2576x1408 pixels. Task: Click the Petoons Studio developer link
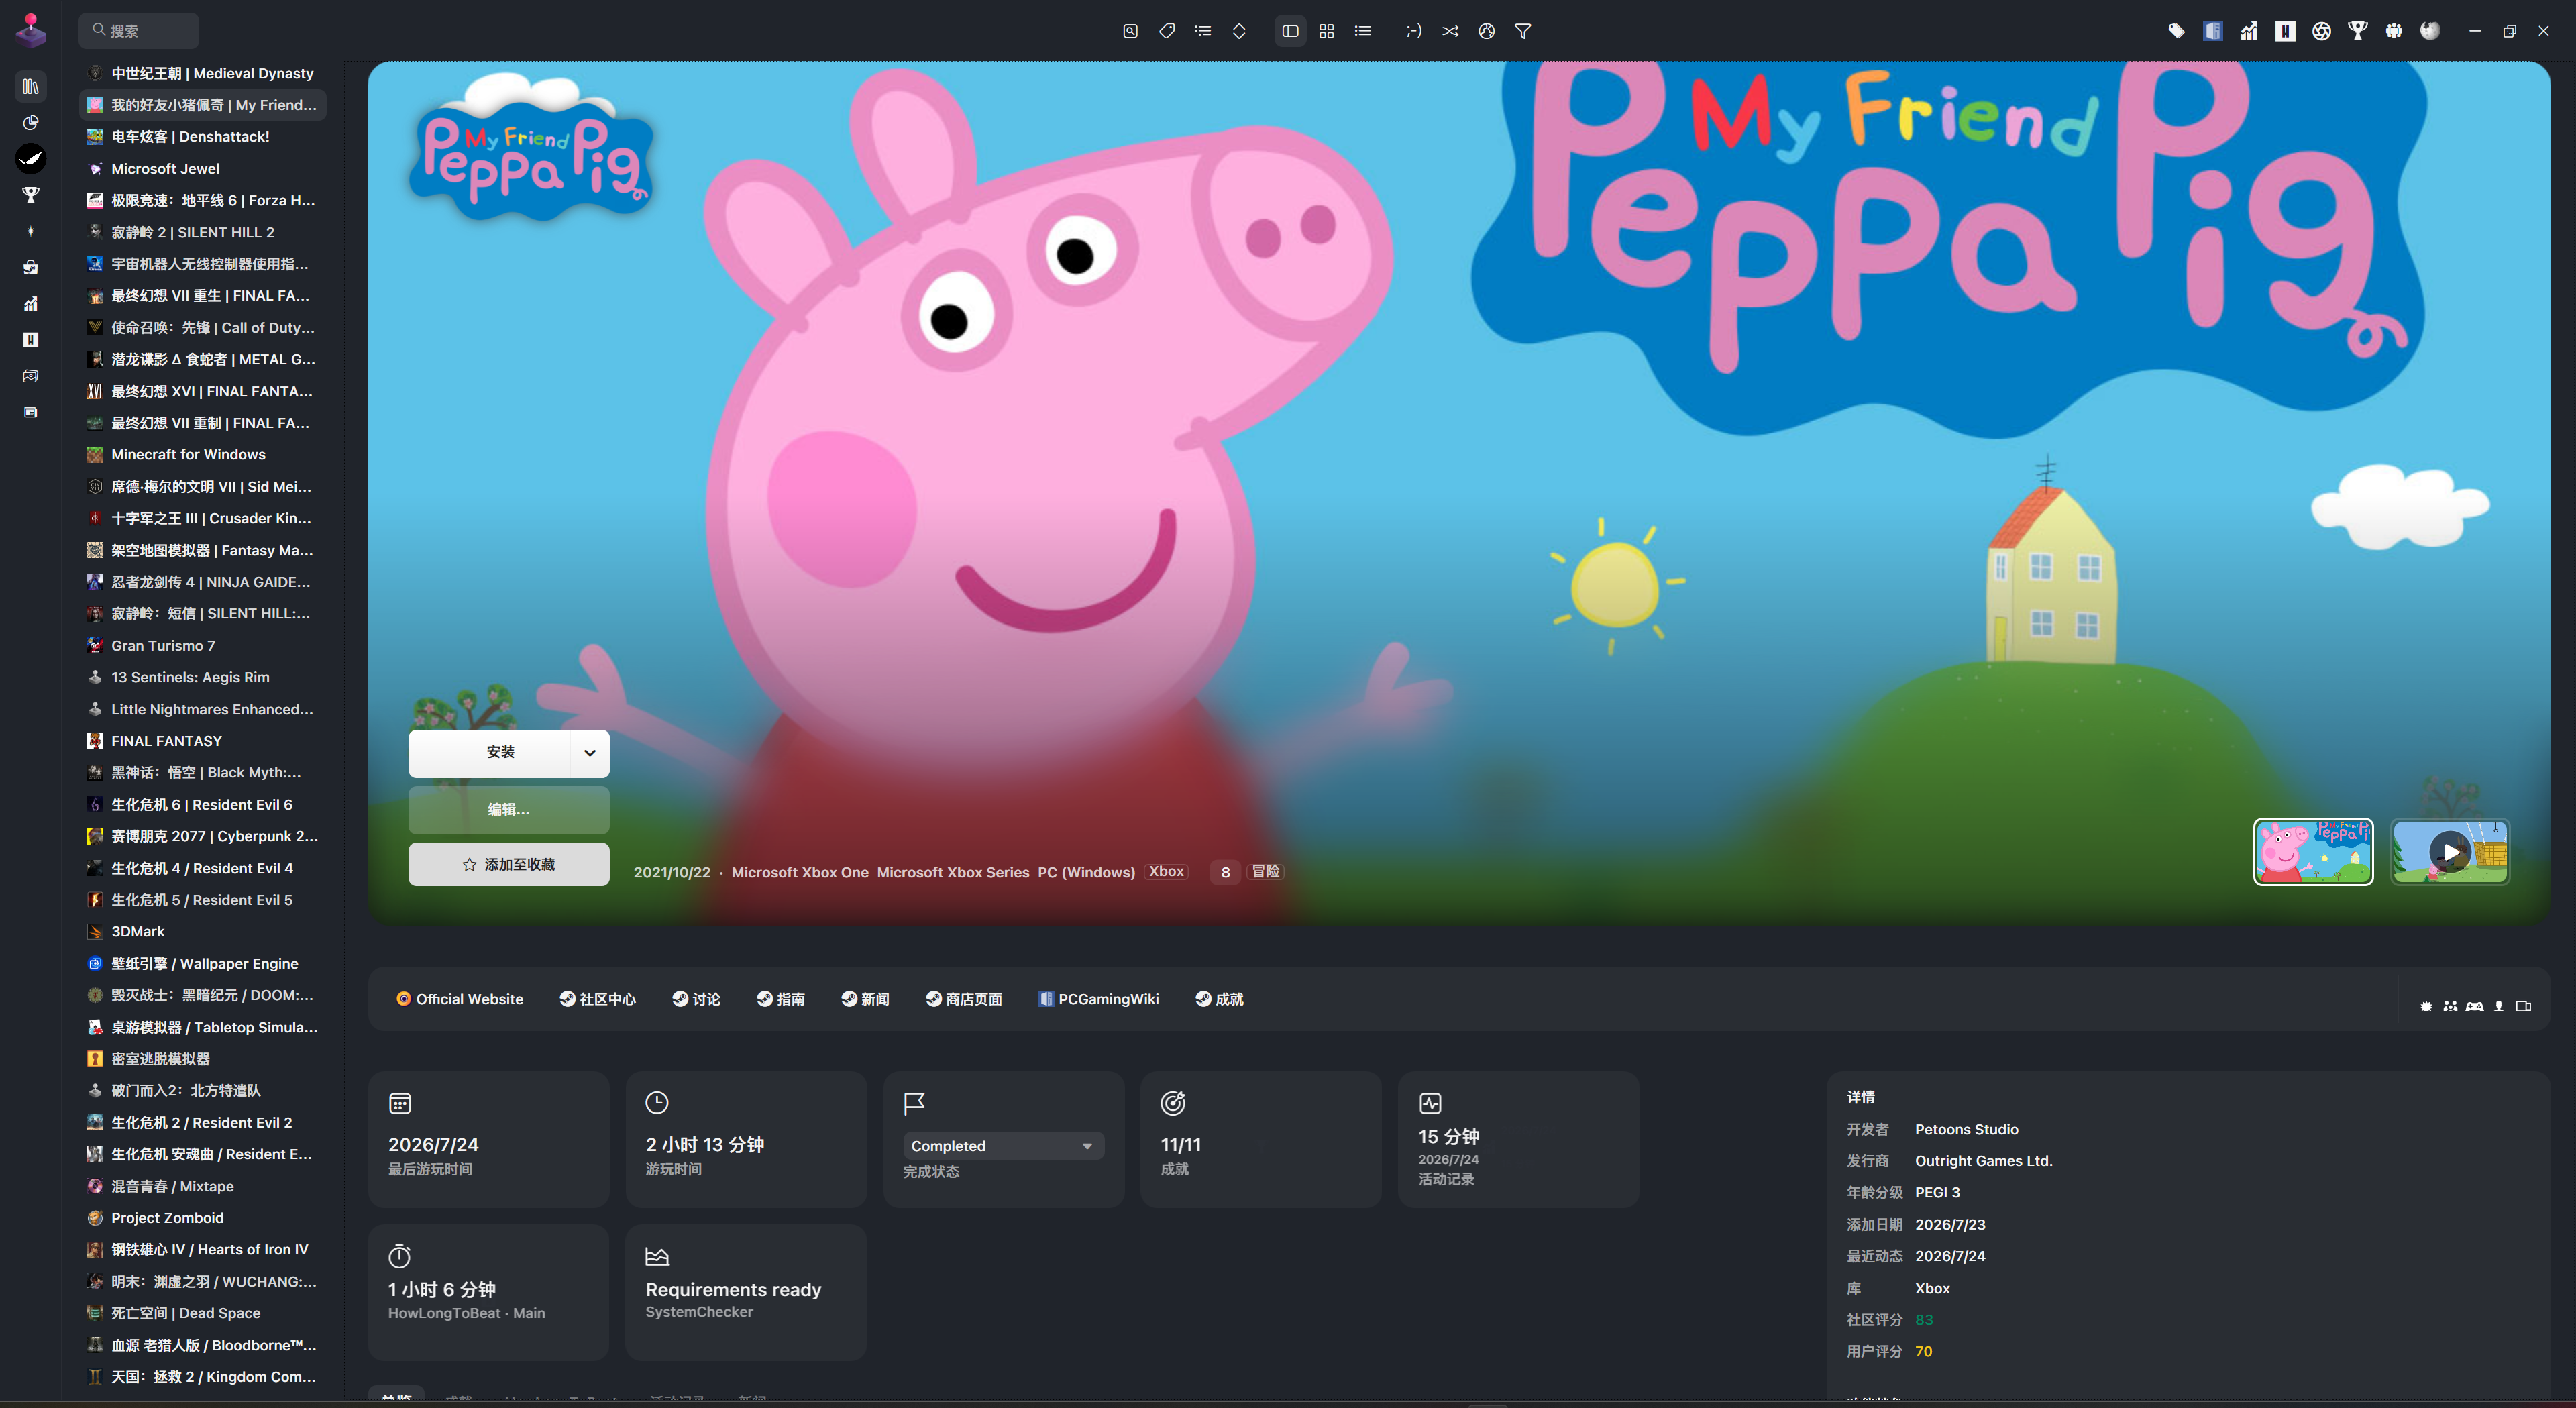[1966, 1130]
